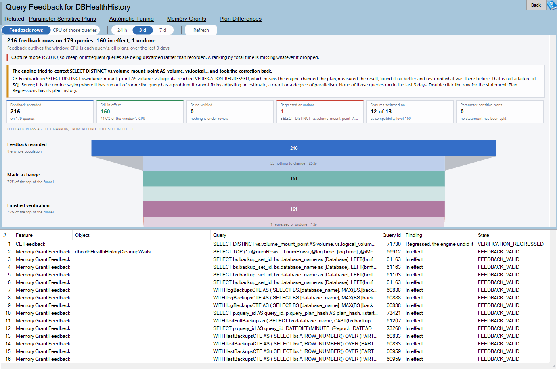Switch view to CPU of those queries
The height and width of the screenshot is (370, 557).
tap(75, 30)
